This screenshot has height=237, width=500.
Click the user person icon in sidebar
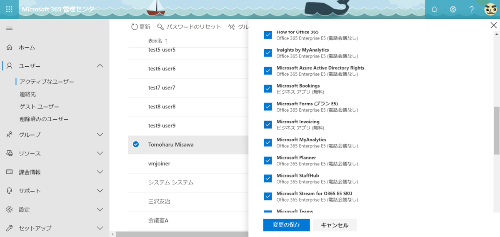pyautogui.click(x=10, y=66)
